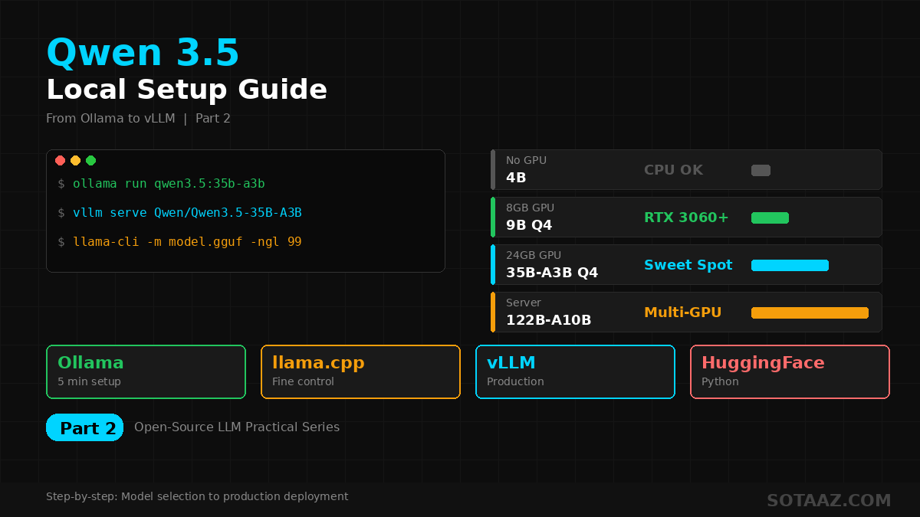Click the '122B-A10B' model text
920x517 pixels.
(548, 320)
